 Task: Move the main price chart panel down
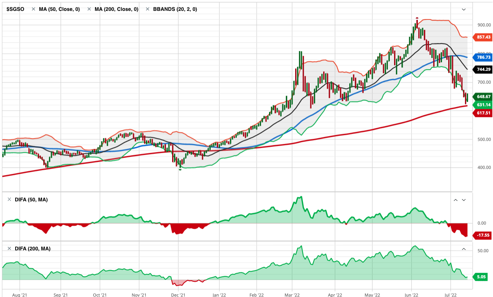pyautogui.click(x=463, y=9)
